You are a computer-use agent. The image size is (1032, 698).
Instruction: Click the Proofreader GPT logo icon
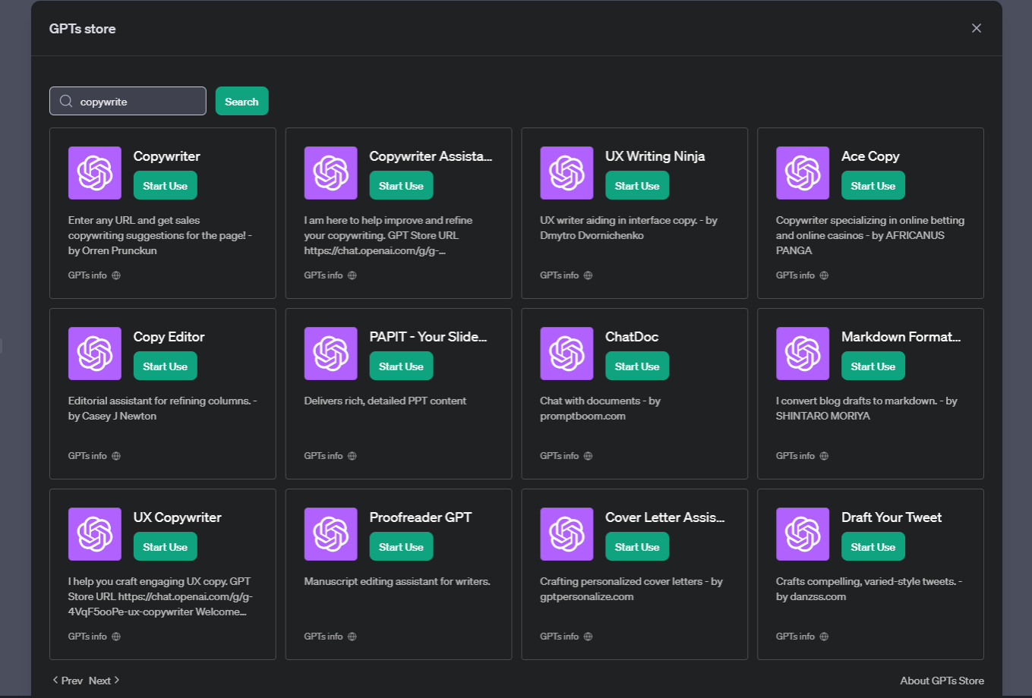tap(331, 534)
